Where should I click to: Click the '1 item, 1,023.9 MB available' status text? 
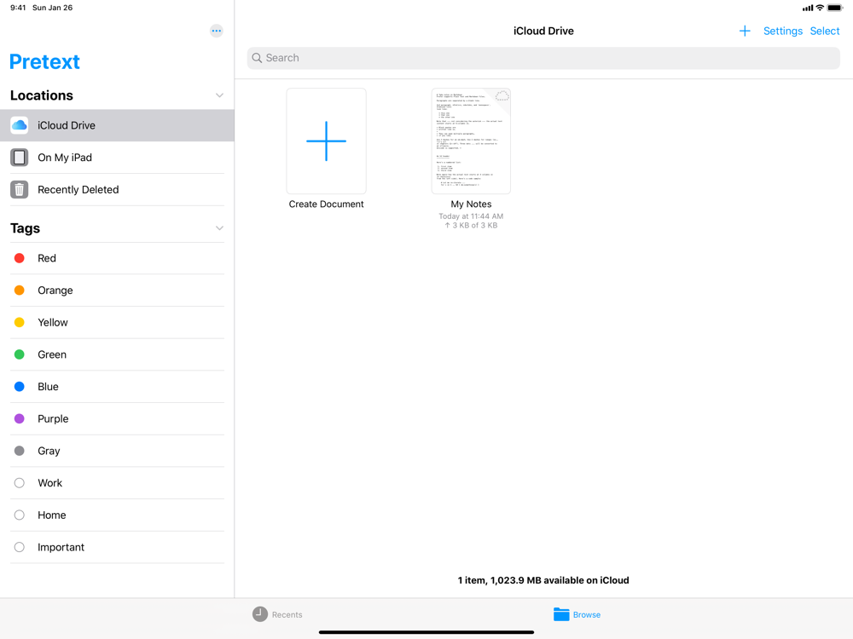(x=543, y=580)
